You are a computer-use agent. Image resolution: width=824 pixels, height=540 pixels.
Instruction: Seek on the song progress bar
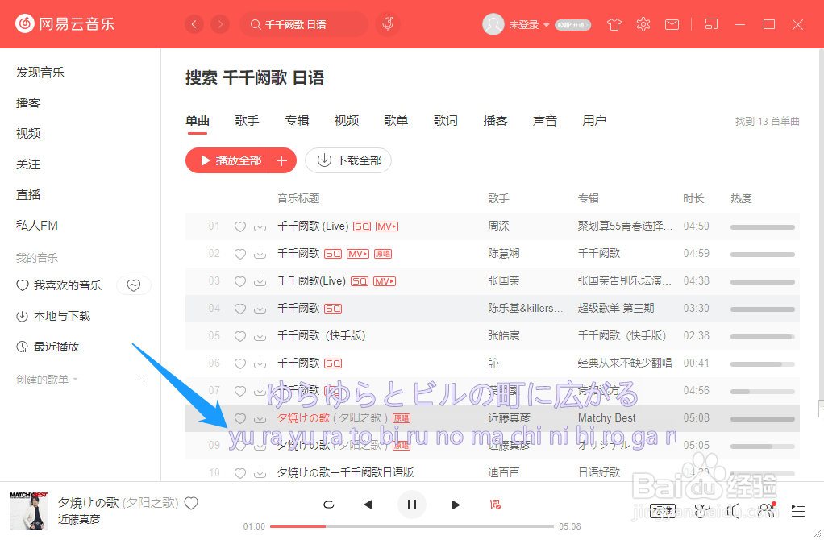click(411, 526)
